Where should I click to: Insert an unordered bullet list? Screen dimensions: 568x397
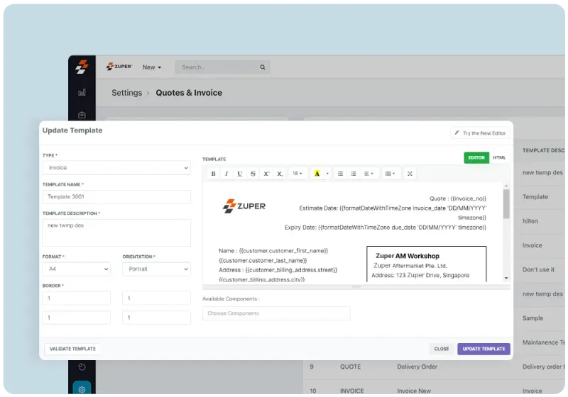click(340, 174)
